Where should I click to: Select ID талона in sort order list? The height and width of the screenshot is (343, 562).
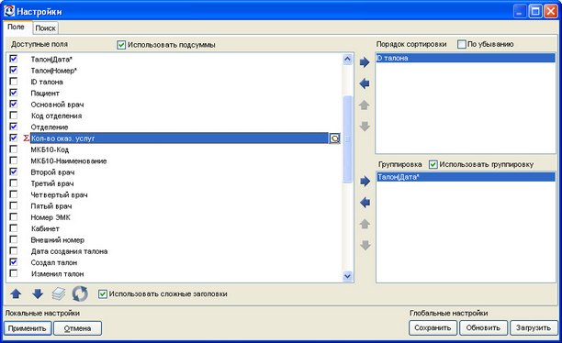466,58
